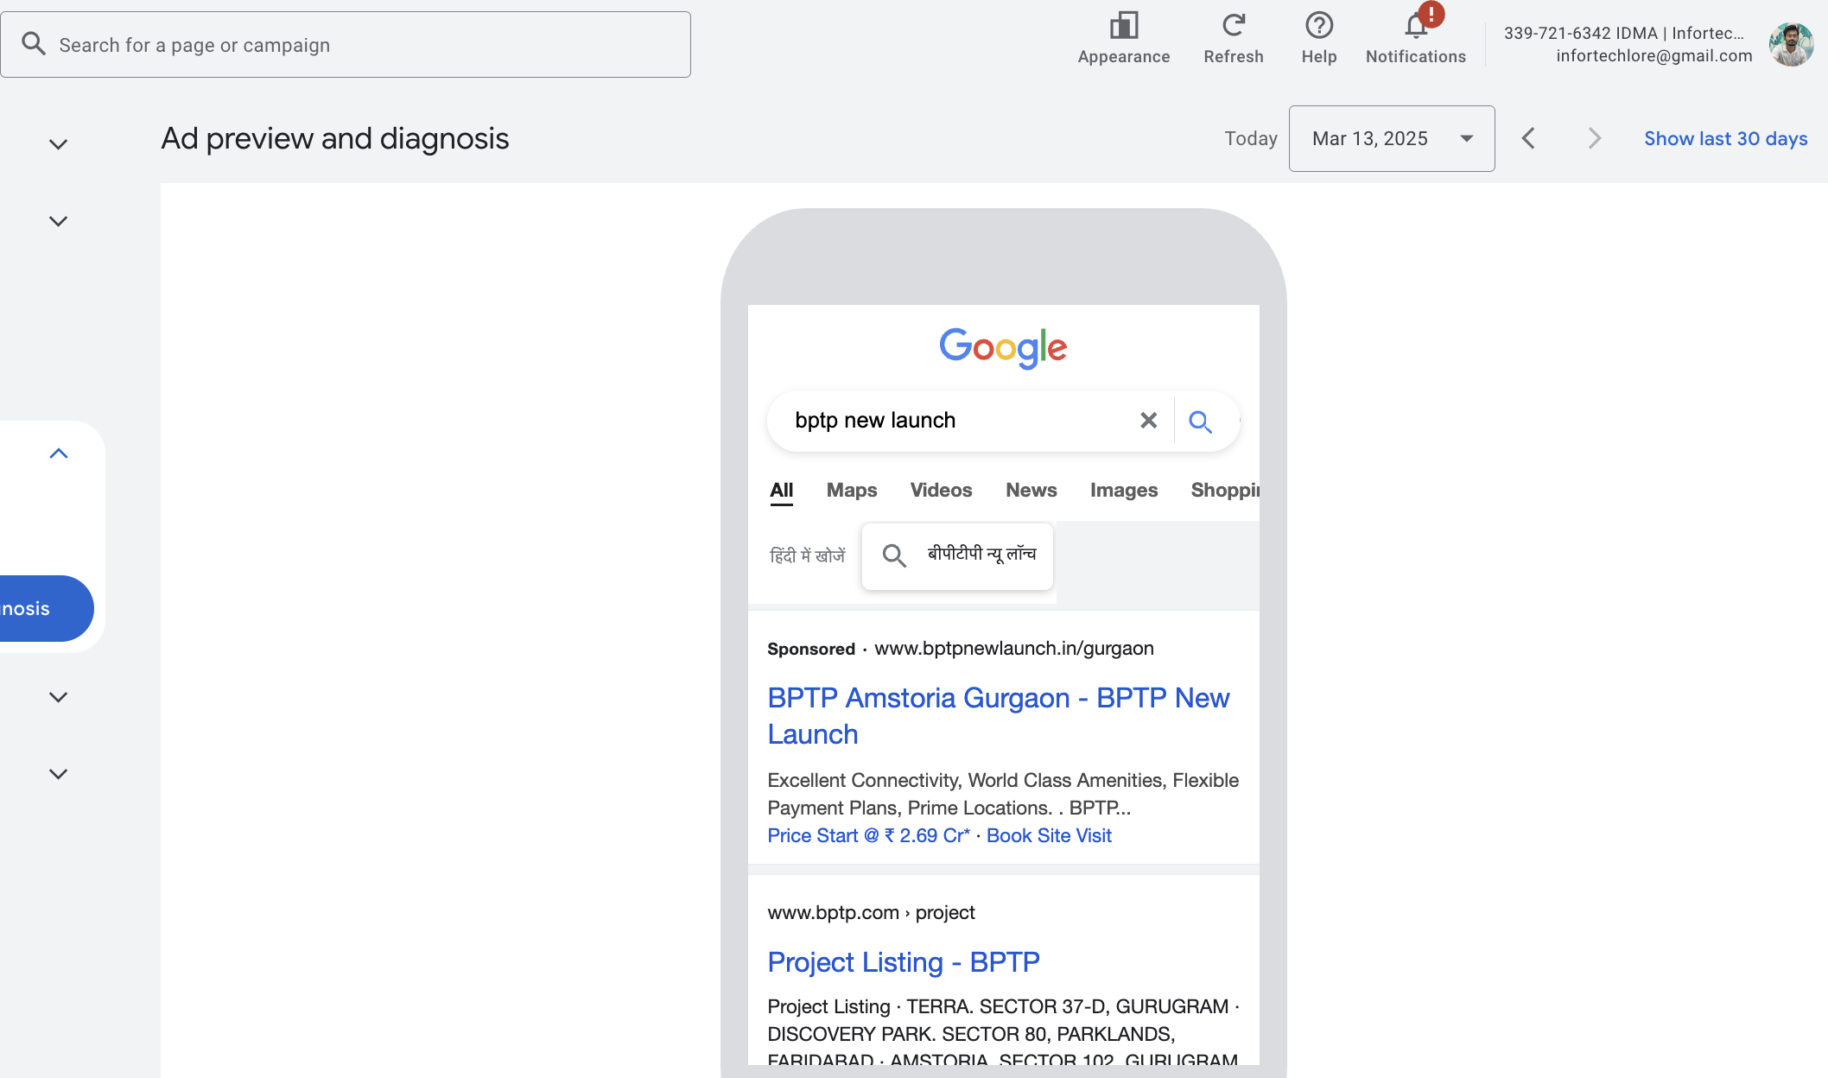Click the 'Ad preview and diagnosis' heading
This screenshot has height=1078, width=1828.
click(335, 138)
